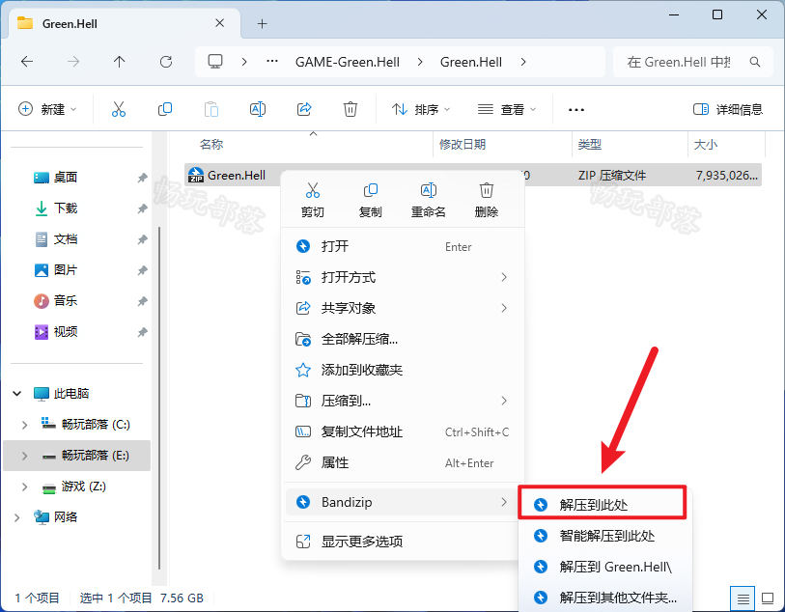Expand the breadcrumb chevron after Green.Hell
Viewport: 785px width, 612px height.
pos(523,62)
